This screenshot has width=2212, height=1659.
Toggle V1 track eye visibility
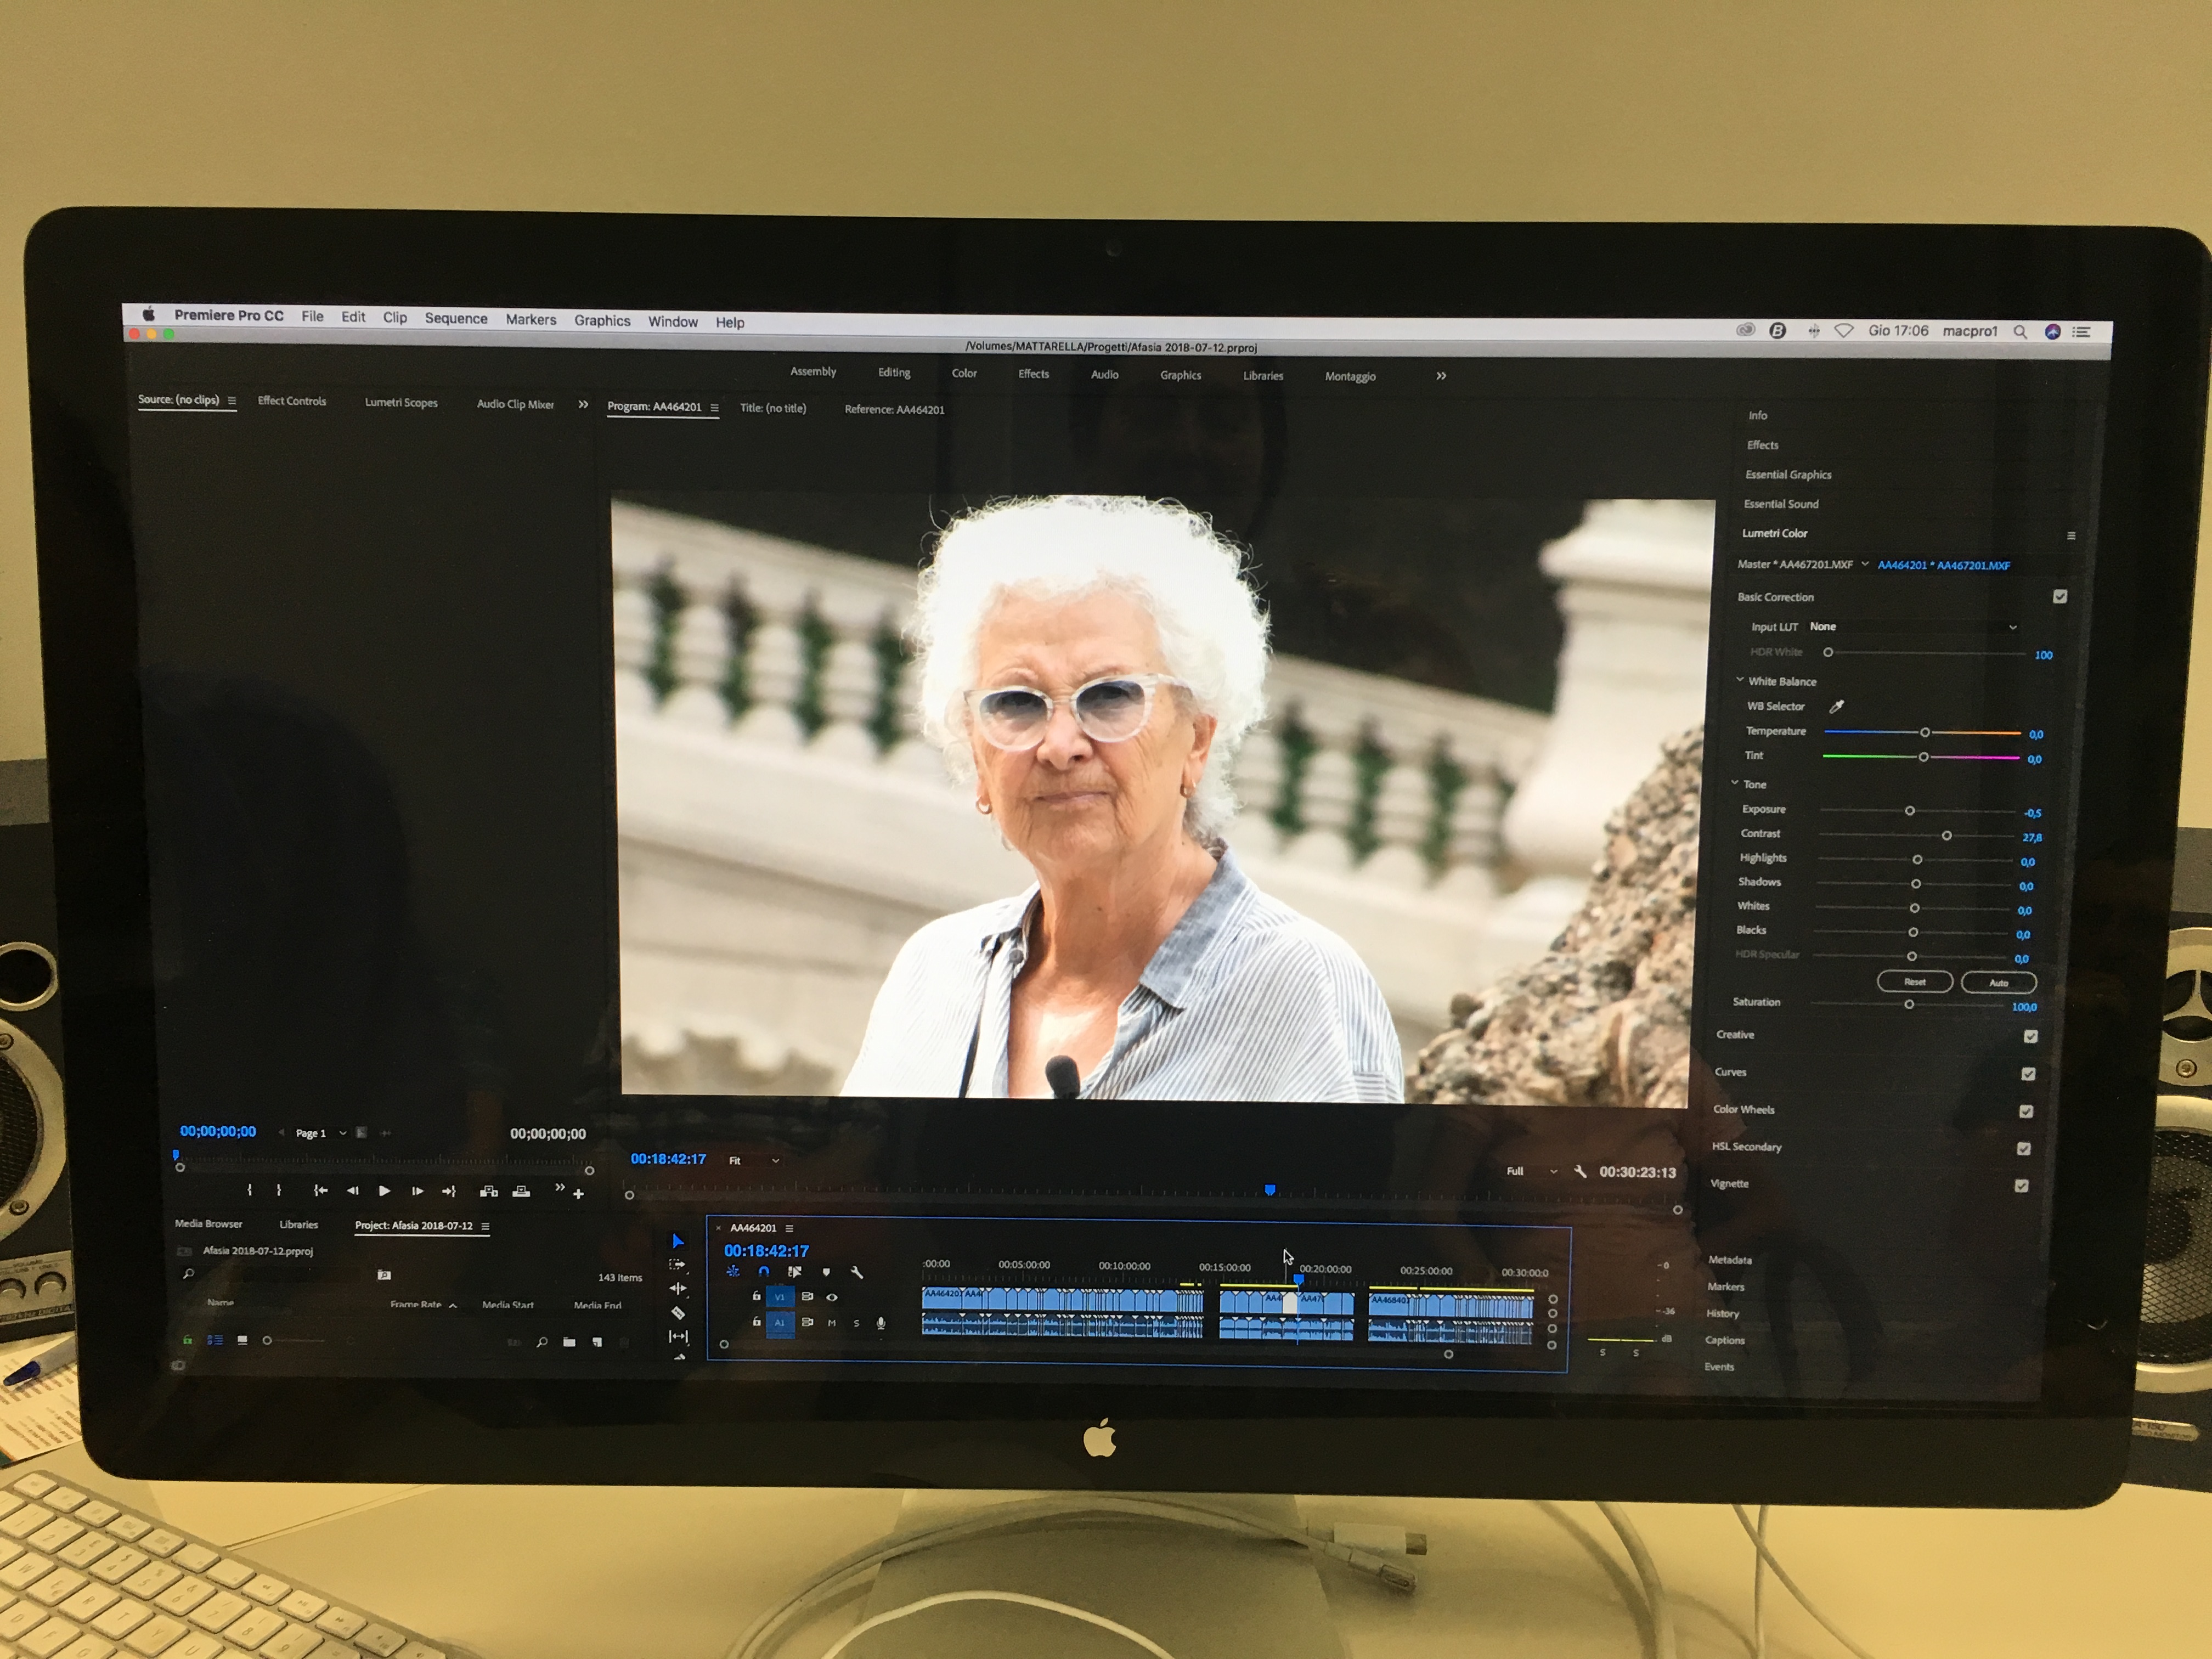tap(832, 1297)
